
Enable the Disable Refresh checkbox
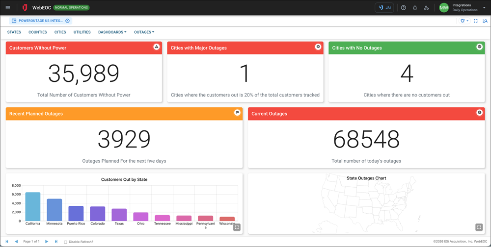[x=66, y=242]
